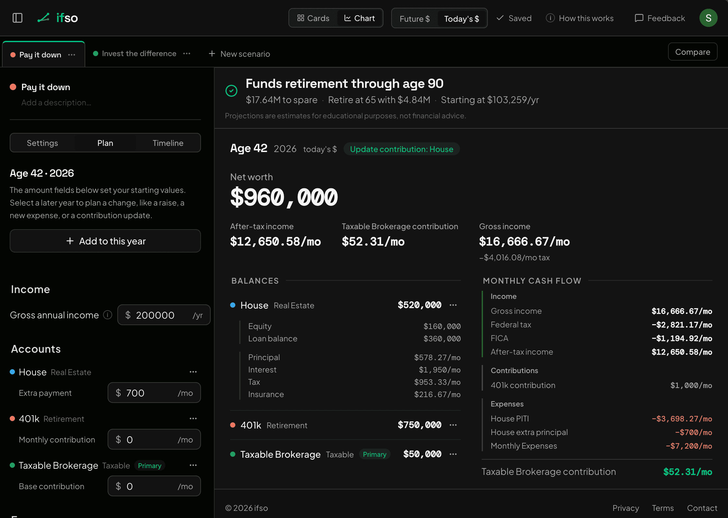Viewport: 728px width, 518px height.
Task: Open the Invest the difference scenario tab
Action: click(x=139, y=53)
